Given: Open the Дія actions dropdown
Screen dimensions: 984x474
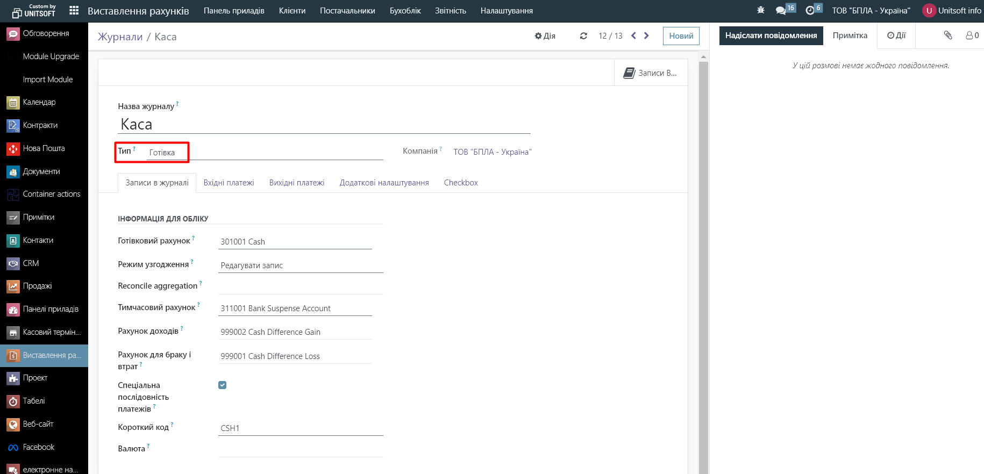Looking at the screenshot, I should click(545, 36).
